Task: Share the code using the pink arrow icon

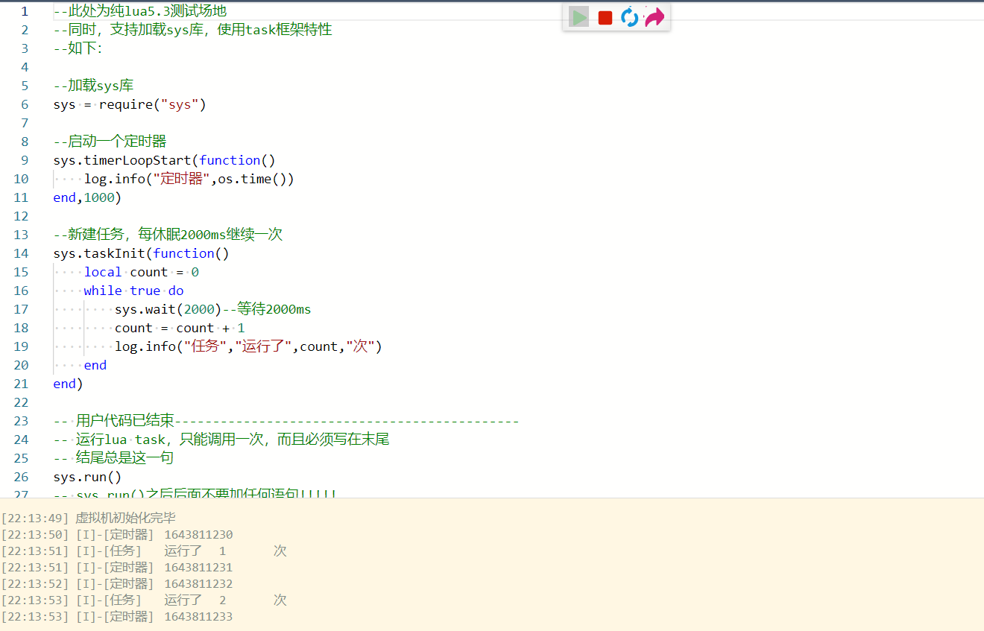Action: [x=654, y=16]
